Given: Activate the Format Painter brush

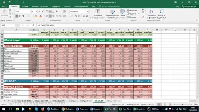Looking at the screenshot, I should coord(10,17).
